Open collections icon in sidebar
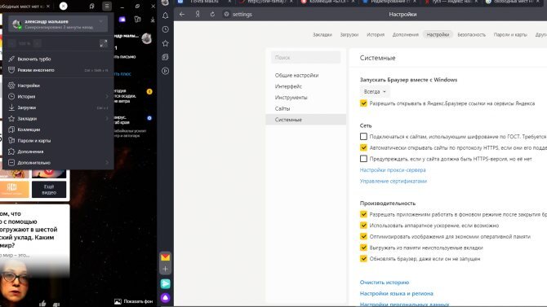547x307 pixels. coord(166,57)
